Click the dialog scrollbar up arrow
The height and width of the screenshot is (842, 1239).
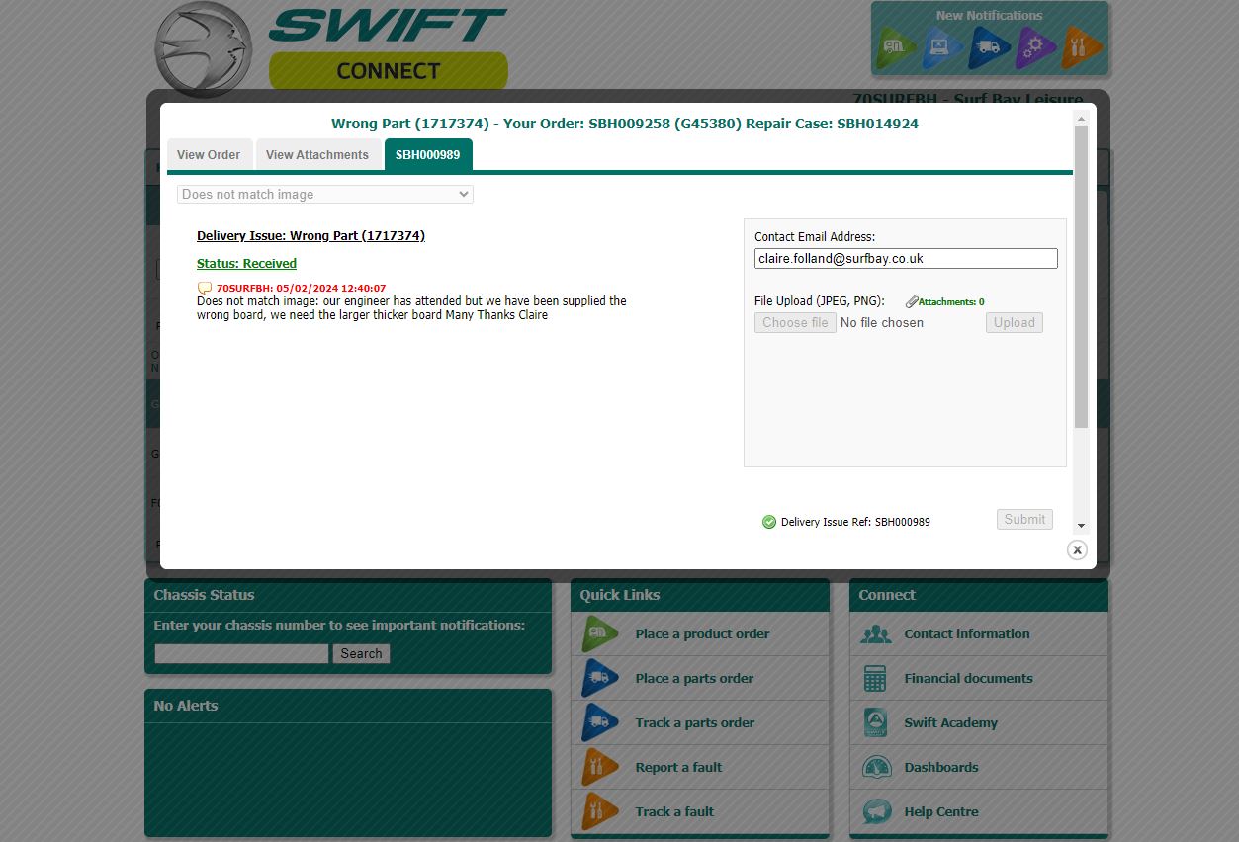coord(1081,119)
